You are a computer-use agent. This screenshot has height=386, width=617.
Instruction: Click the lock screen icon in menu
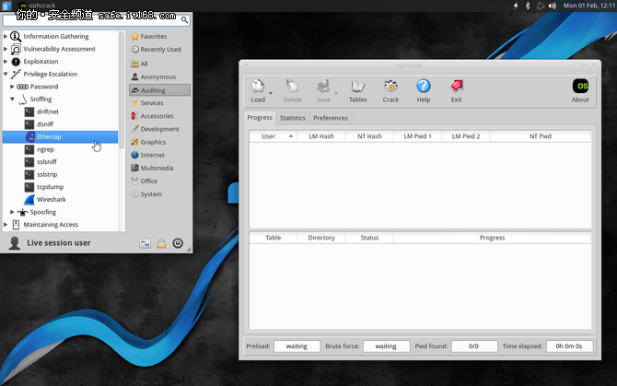[161, 243]
